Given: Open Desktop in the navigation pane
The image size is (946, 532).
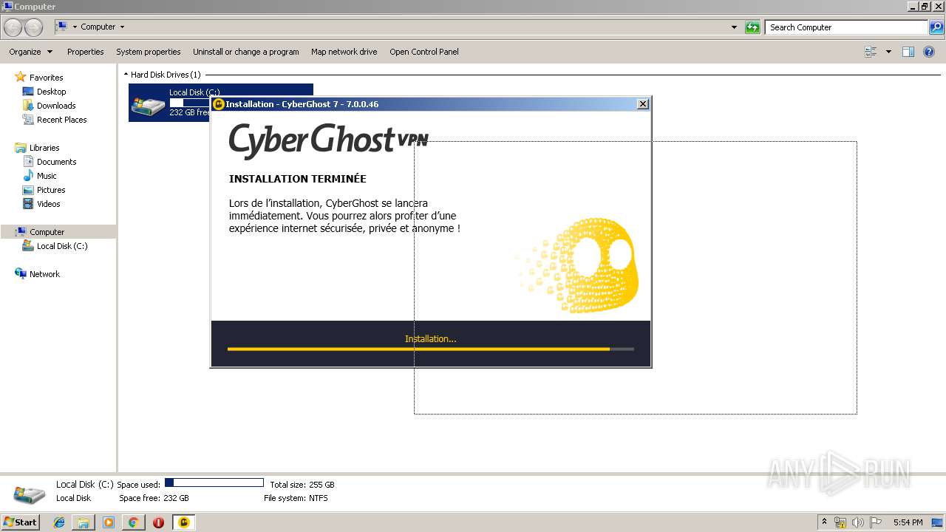Looking at the screenshot, I should (x=51, y=92).
